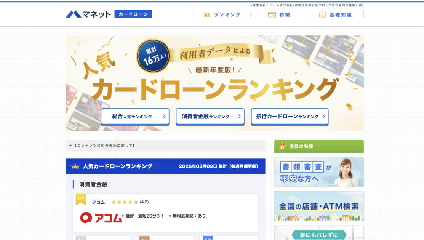Click the medal icon beside 注目の特集
Image resolution: width=424 pixels, height=240 pixels.
click(x=282, y=146)
